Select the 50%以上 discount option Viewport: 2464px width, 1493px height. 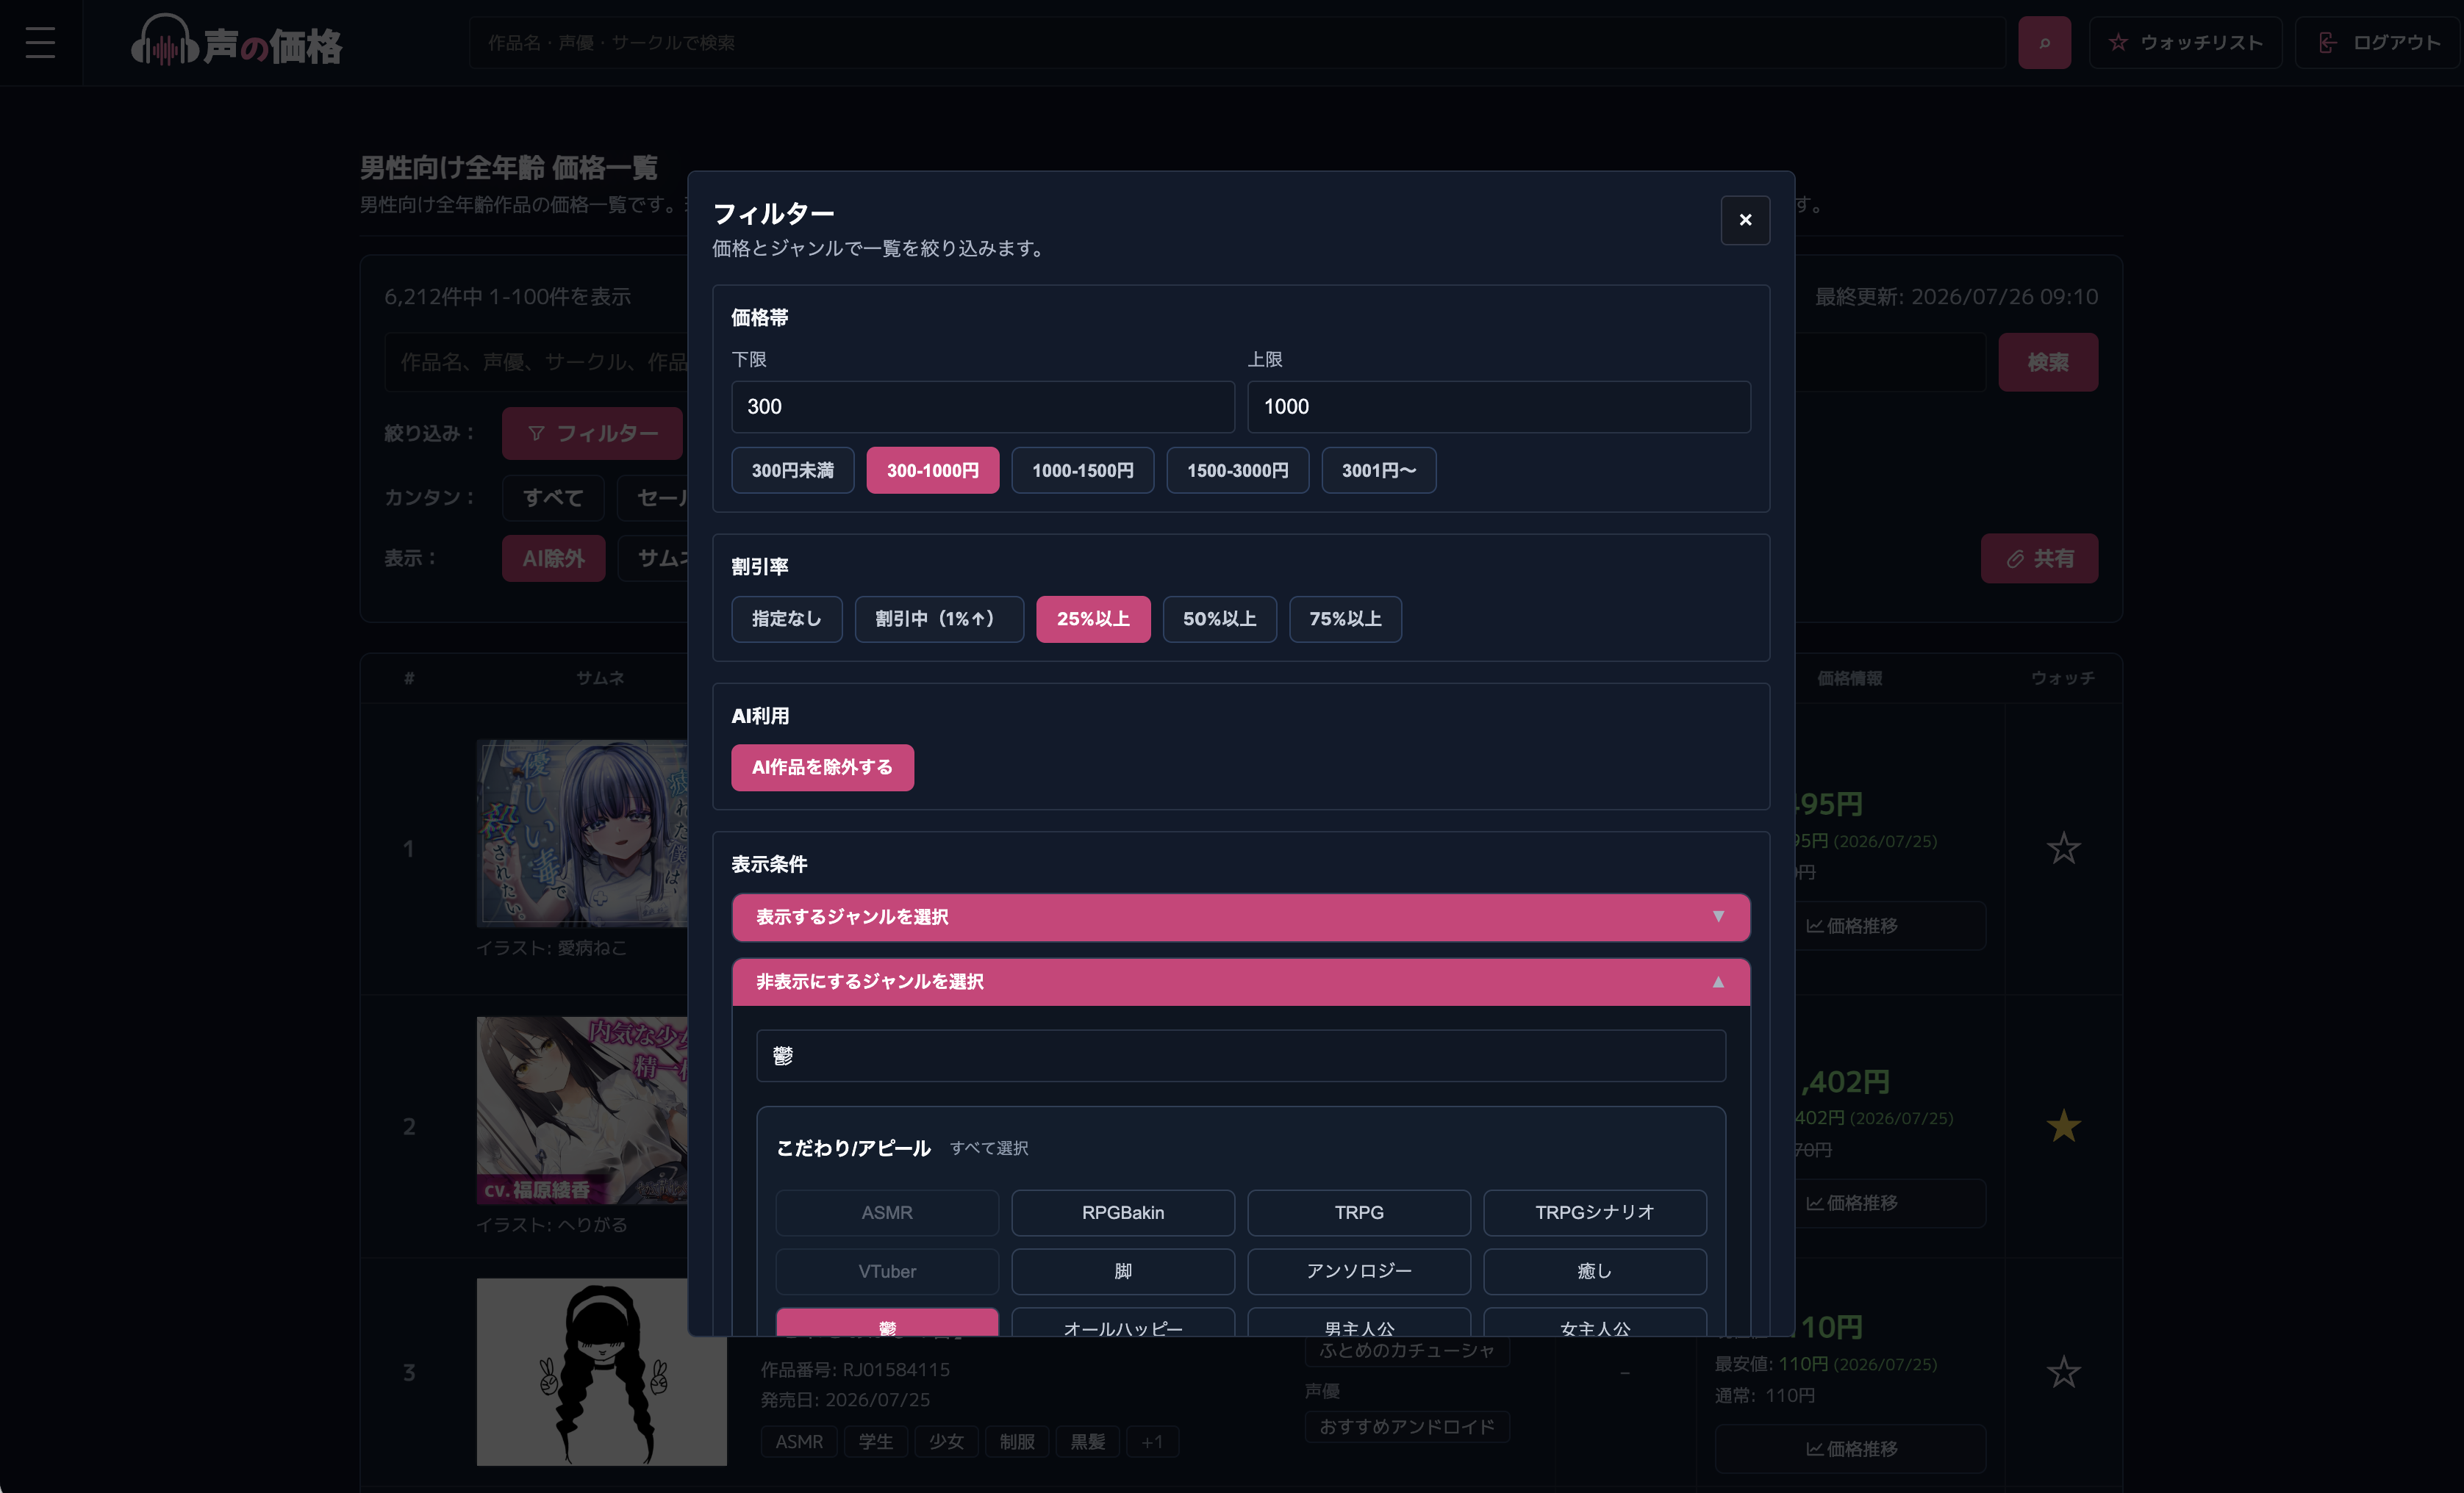click(x=1220, y=619)
